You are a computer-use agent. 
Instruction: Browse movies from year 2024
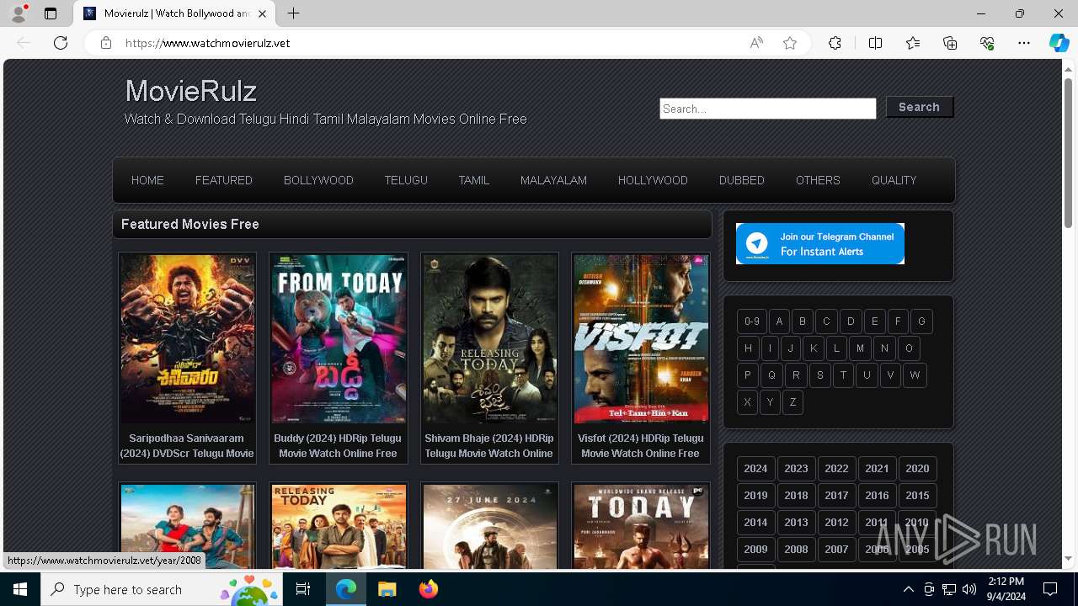[755, 469]
